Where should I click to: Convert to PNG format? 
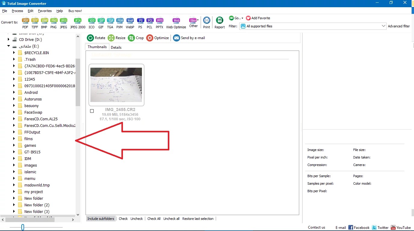tap(54, 23)
